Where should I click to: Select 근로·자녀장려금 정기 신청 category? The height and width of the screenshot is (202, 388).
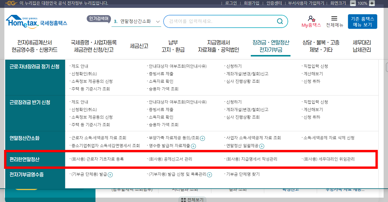tap(34, 66)
